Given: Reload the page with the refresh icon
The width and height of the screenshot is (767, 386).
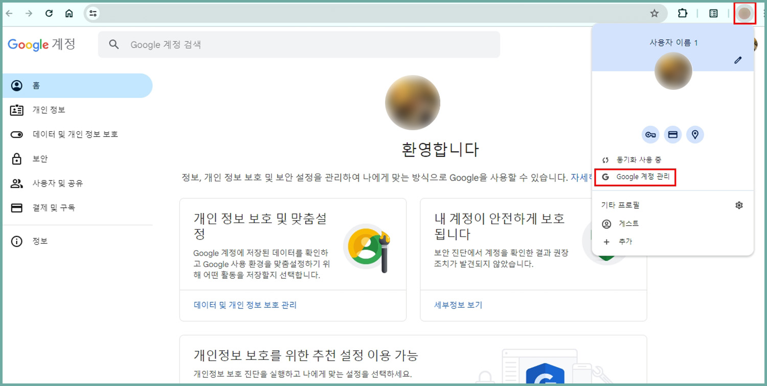Looking at the screenshot, I should pyautogui.click(x=49, y=14).
